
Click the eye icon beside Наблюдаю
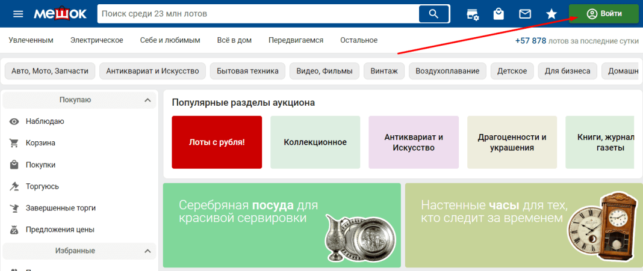(x=14, y=121)
